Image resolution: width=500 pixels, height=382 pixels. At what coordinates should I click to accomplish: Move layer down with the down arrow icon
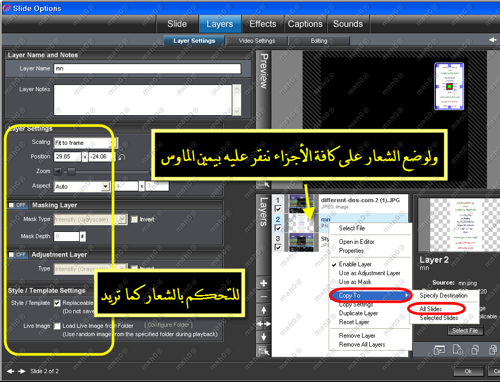pos(264,337)
